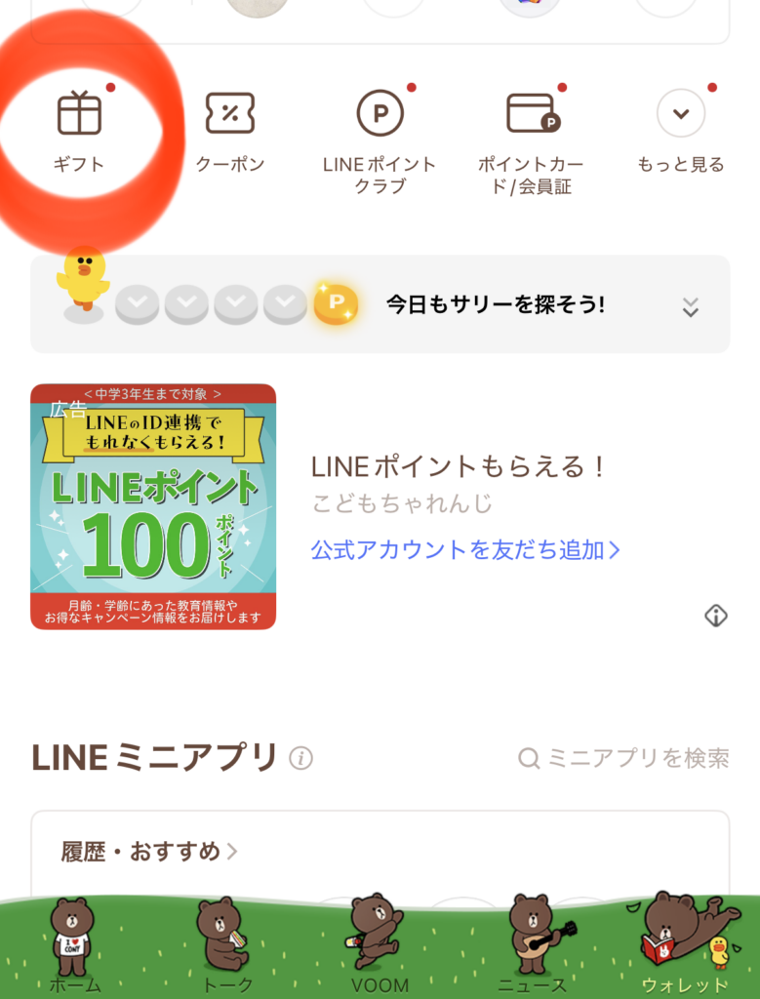Tap the gold P coin icon
760x999 pixels.
(336, 304)
